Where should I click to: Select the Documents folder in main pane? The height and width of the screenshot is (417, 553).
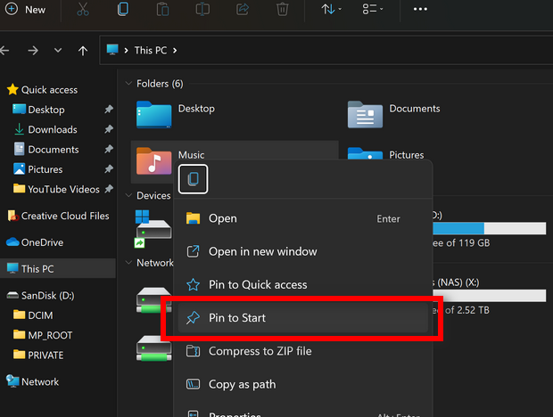point(393,115)
